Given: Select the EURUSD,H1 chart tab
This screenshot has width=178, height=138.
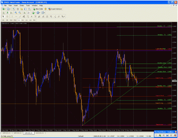Looking at the screenshot, I should [x=28, y=133].
